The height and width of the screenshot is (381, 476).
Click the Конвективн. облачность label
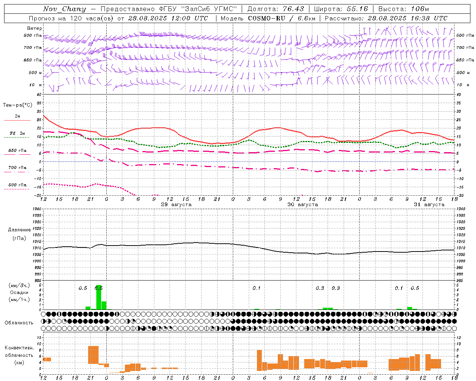tap(19, 352)
